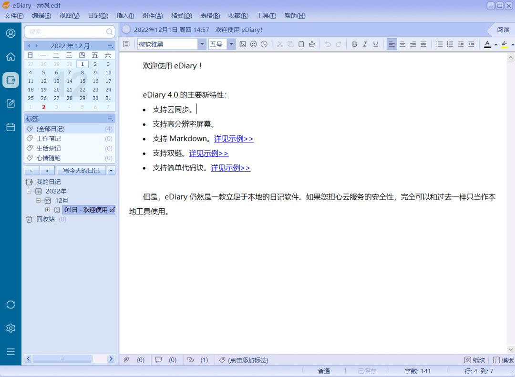Expand the 01日 diary entry node
The image size is (515, 377).
pyautogui.click(x=48, y=210)
